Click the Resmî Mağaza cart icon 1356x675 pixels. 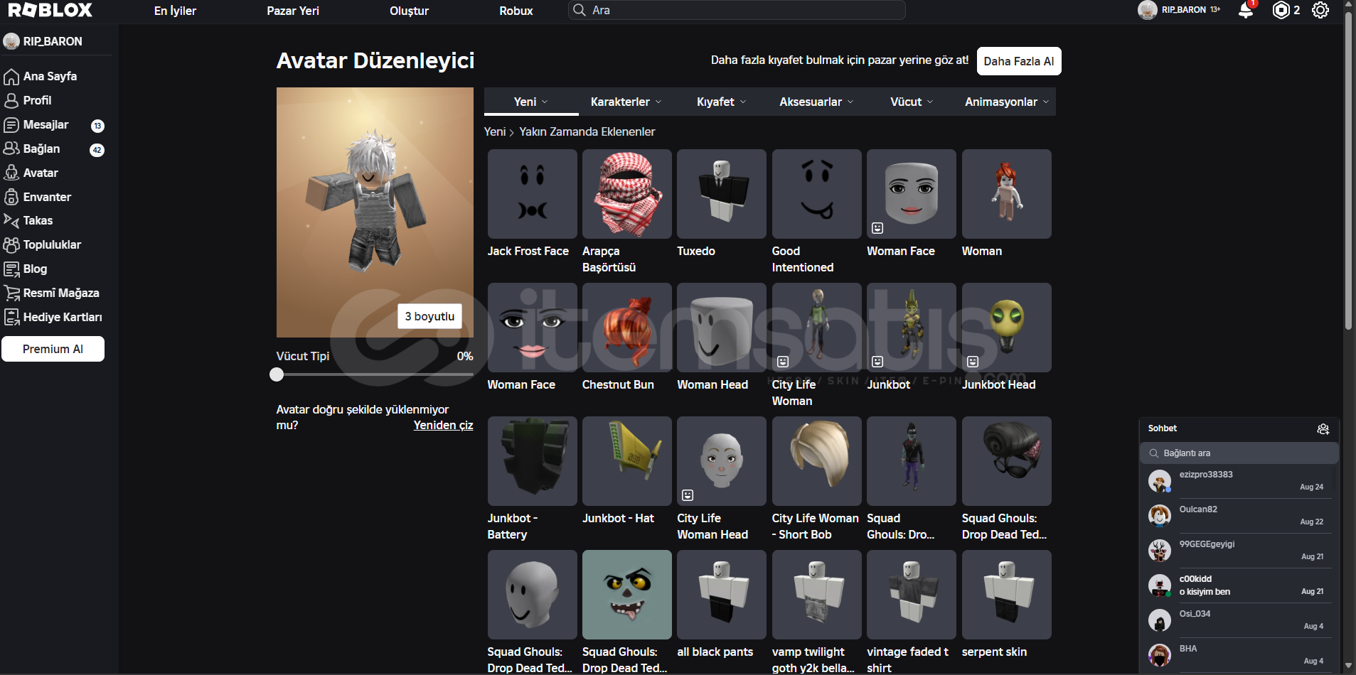(11, 293)
